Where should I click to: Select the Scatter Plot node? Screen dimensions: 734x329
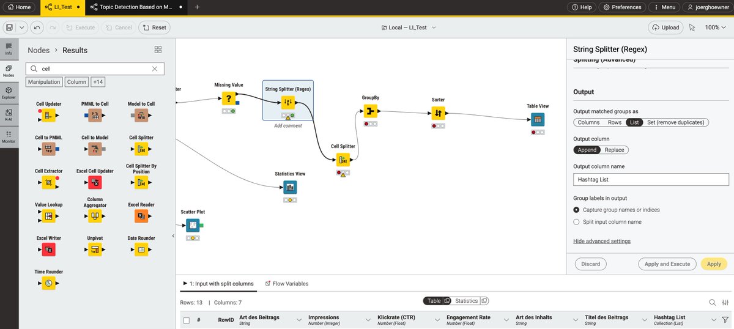tap(193, 226)
